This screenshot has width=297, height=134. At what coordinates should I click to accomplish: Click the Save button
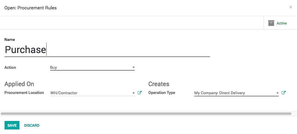(x=12, y=125)
